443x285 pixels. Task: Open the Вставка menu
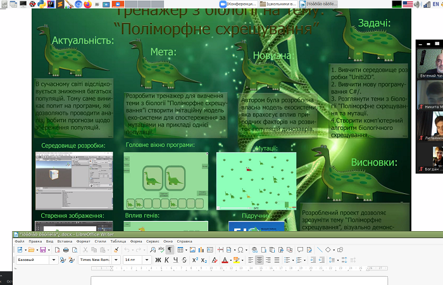63,241
